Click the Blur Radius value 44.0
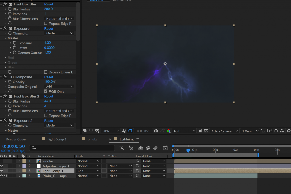Viewport: 291px width, 194px height. tap(47, 101)
